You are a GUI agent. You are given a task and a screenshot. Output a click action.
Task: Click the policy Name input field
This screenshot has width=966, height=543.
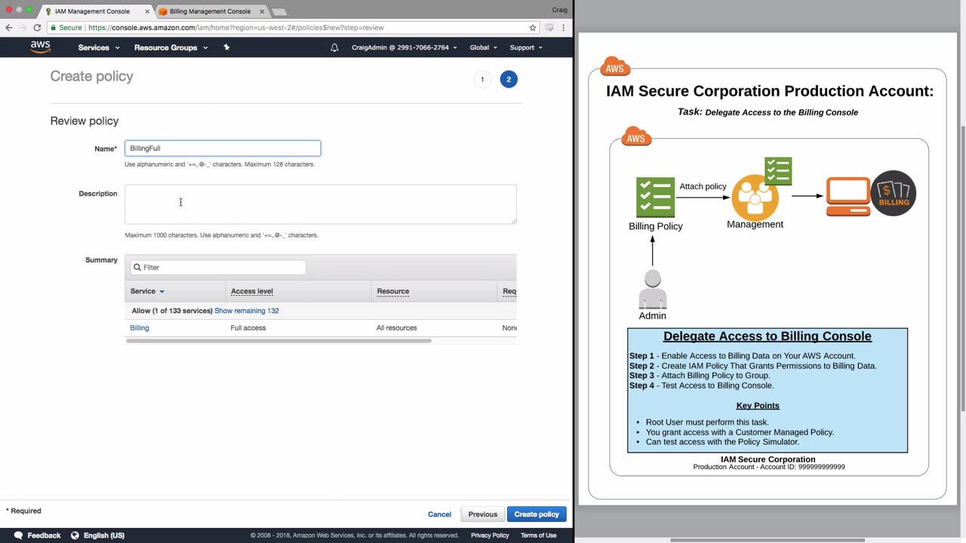[223, 149]
